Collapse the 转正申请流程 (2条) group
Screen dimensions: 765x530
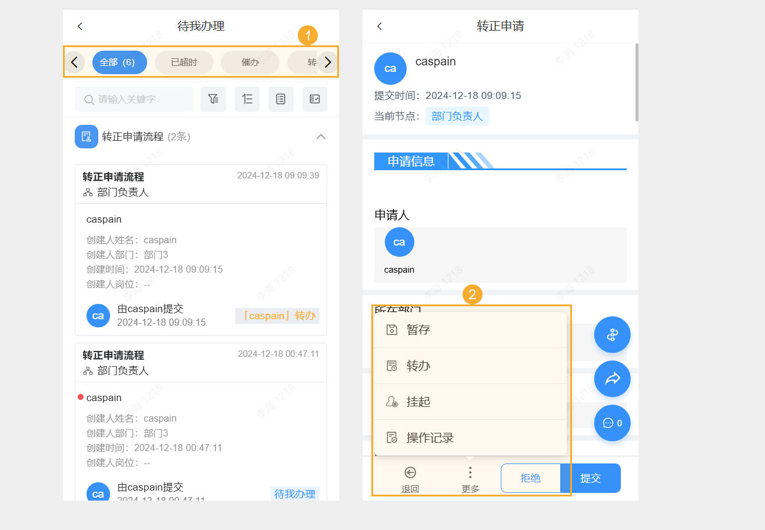[x=321, y=136]
